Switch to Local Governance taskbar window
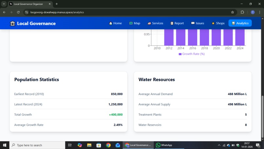Image resolution: width=264 pixels, height=149 pixels. point(138,145)
